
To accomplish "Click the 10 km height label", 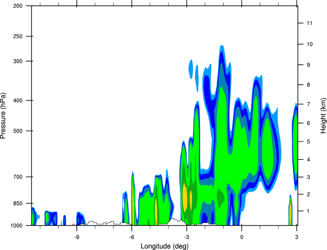I will (x=309, y=44).
